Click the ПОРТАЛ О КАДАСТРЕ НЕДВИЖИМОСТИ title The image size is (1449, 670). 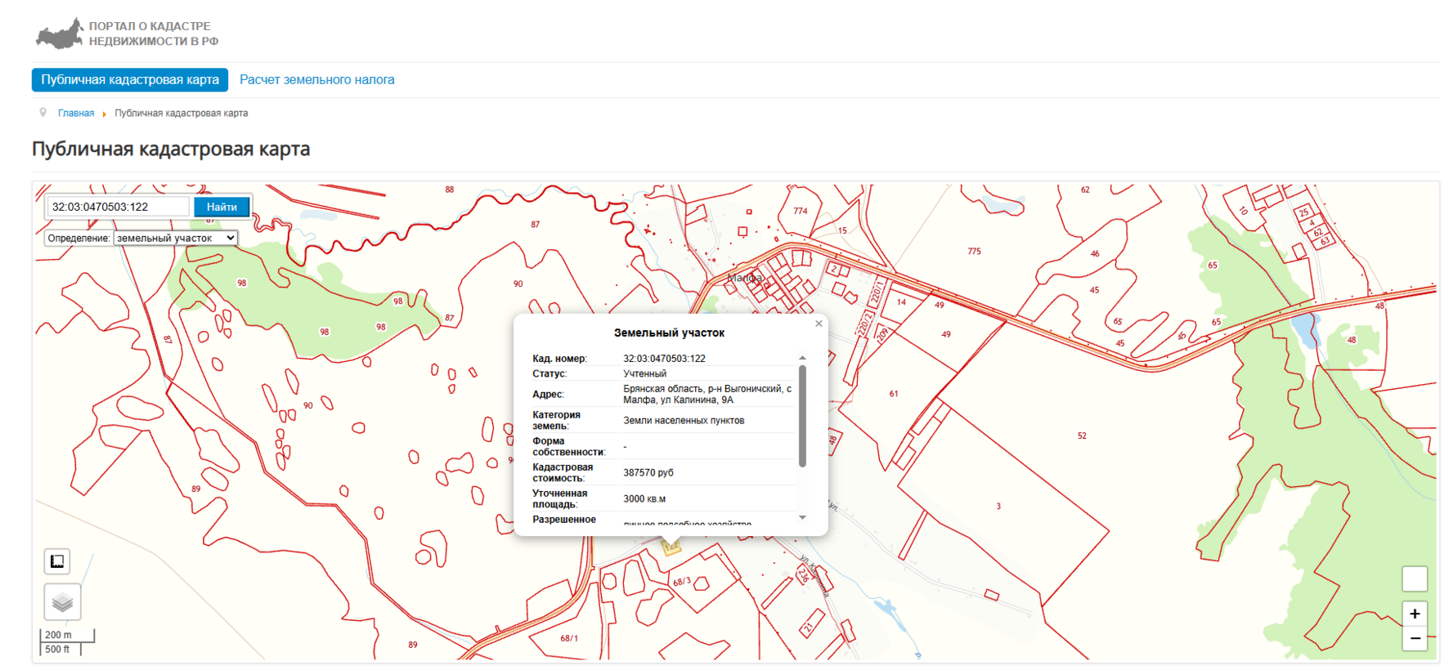[153, 33]
